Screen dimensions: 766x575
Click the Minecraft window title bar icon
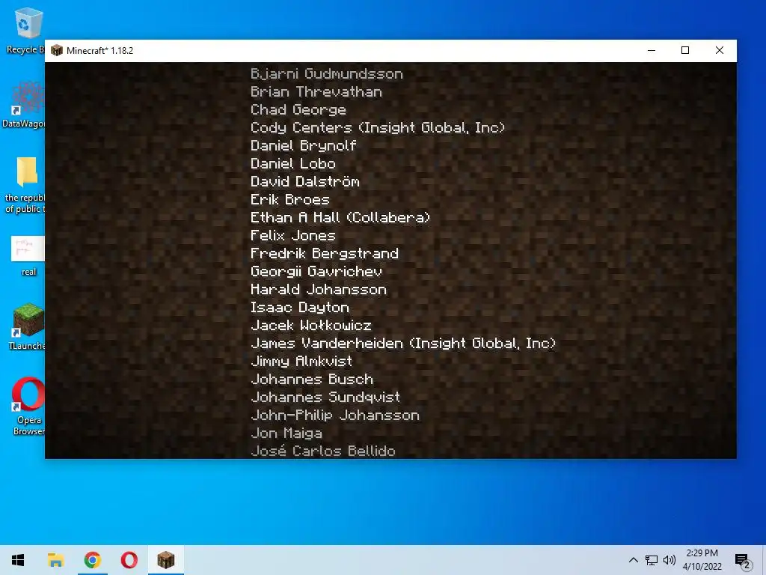pyautogui.click(x=57, y=50)
